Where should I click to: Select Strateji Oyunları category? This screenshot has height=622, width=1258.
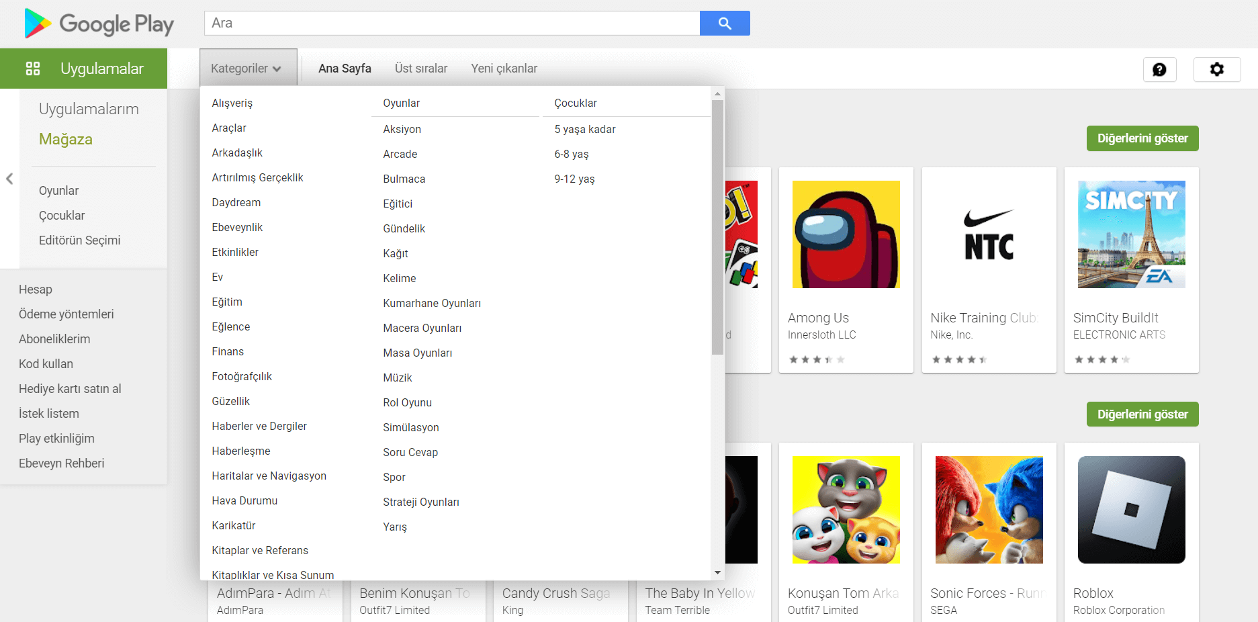point(421,502)
